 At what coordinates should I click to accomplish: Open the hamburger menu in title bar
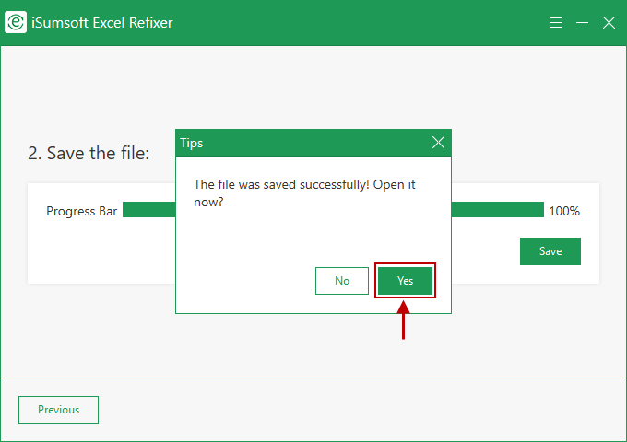pyautogui.click(x=555, y=22)
